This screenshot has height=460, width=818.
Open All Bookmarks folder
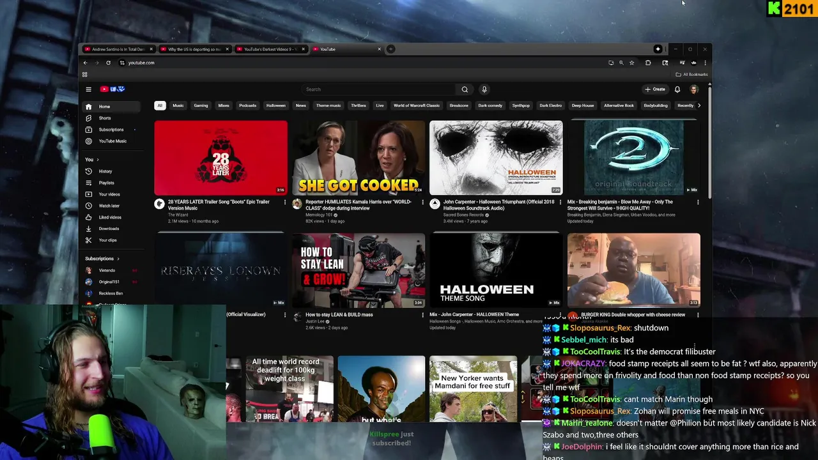pyautogui.click(x=691, y=74)
